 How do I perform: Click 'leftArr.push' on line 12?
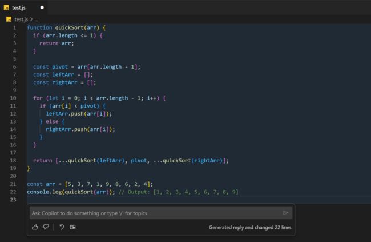pyautogui.click(x=64, y=114)
